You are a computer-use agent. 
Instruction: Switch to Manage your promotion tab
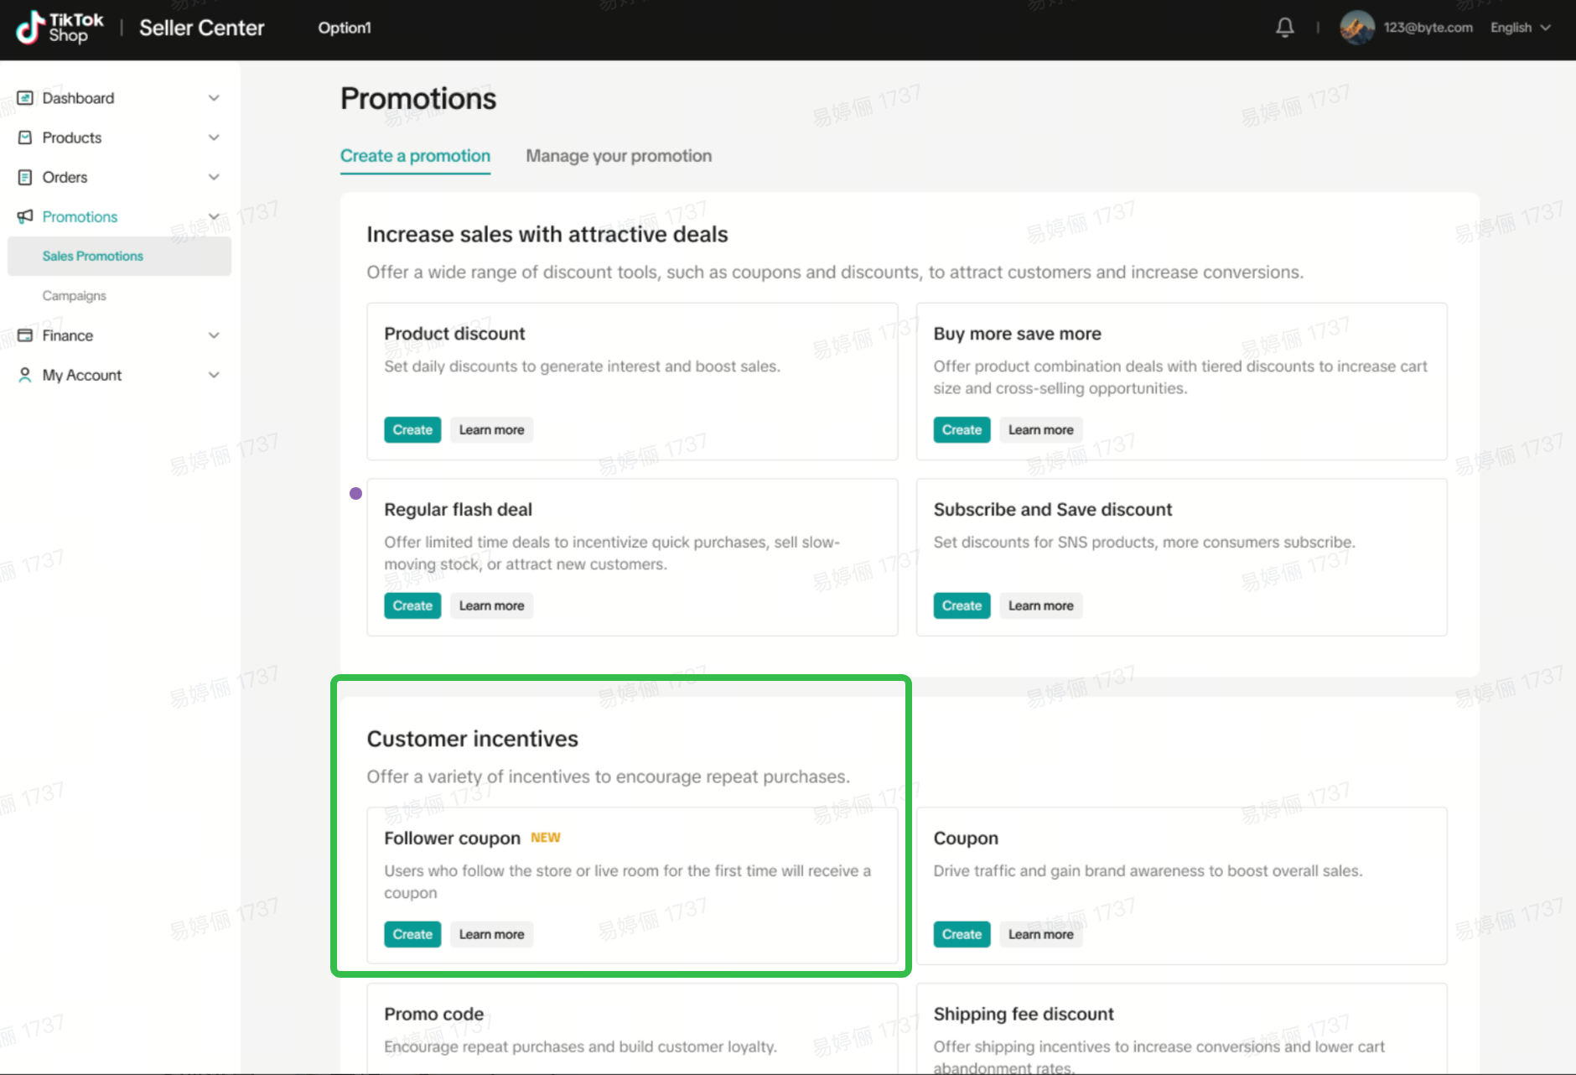tap(619, 156)
